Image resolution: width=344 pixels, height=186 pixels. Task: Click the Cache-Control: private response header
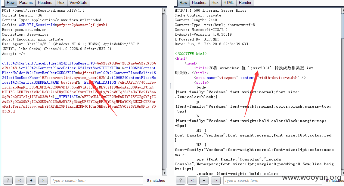[x=198, y=15]
